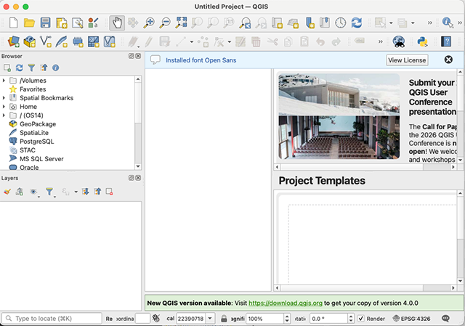Collapse all in the Browser panel
The width and height of the screenshot is (465, 326).
tap(44, 68)
